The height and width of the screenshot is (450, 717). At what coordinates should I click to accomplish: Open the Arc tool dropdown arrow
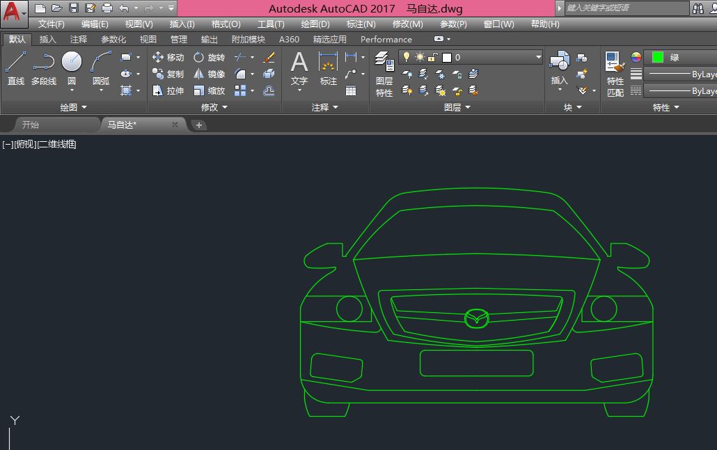click(101, 90)
